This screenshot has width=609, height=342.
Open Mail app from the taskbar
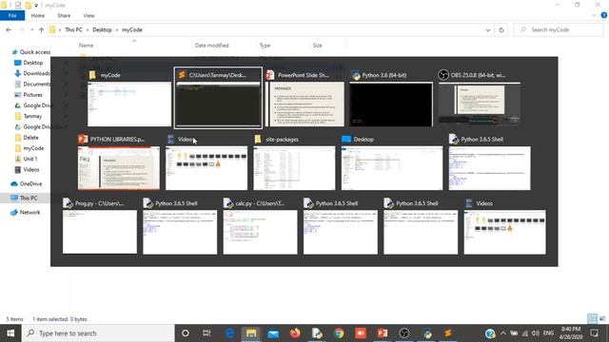pos(273,333)
